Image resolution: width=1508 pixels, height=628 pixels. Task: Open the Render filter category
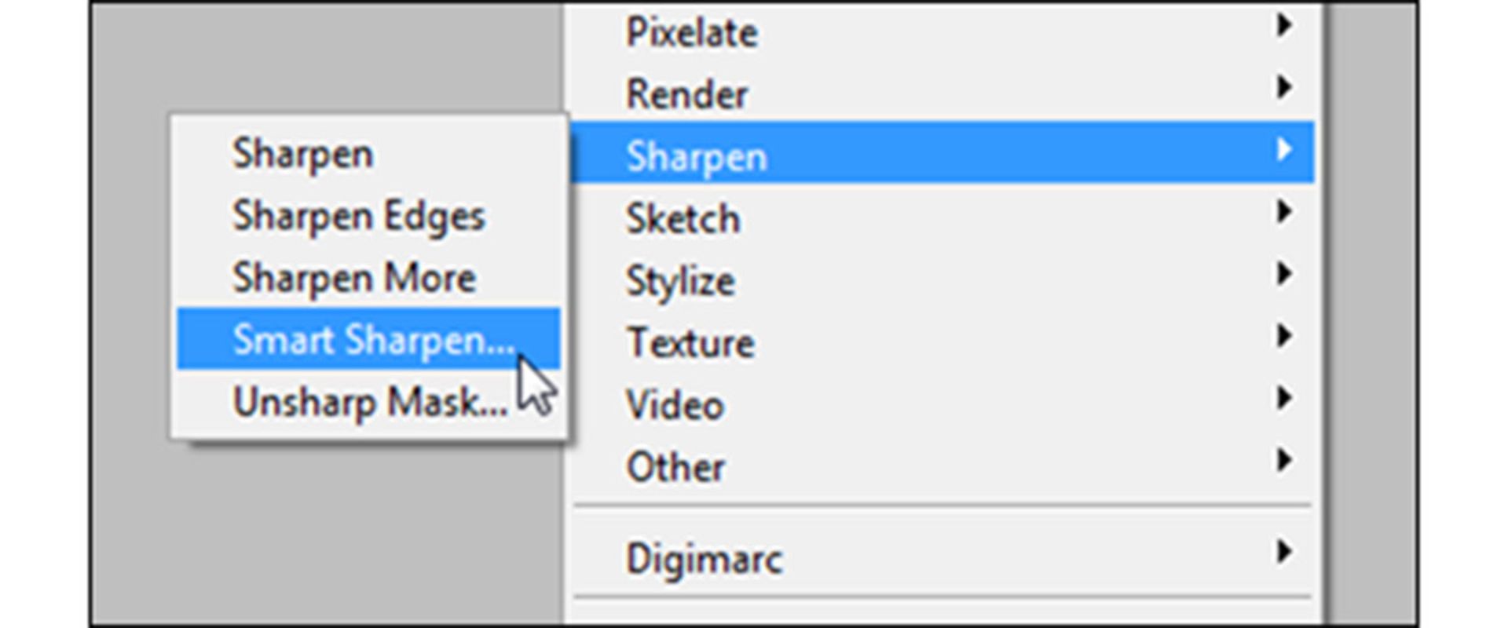[942, 92]
